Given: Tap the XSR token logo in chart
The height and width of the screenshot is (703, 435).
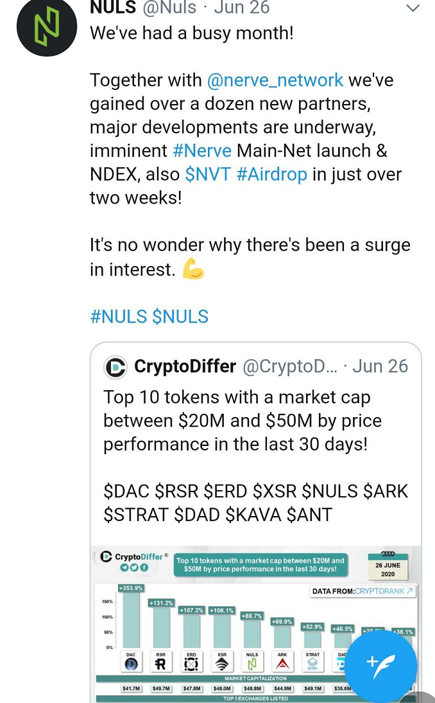Looking at the screenshot, I should pos(222,664).
